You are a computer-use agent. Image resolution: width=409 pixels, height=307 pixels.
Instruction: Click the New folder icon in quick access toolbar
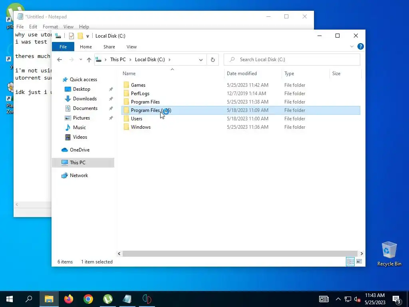[80, 36]
